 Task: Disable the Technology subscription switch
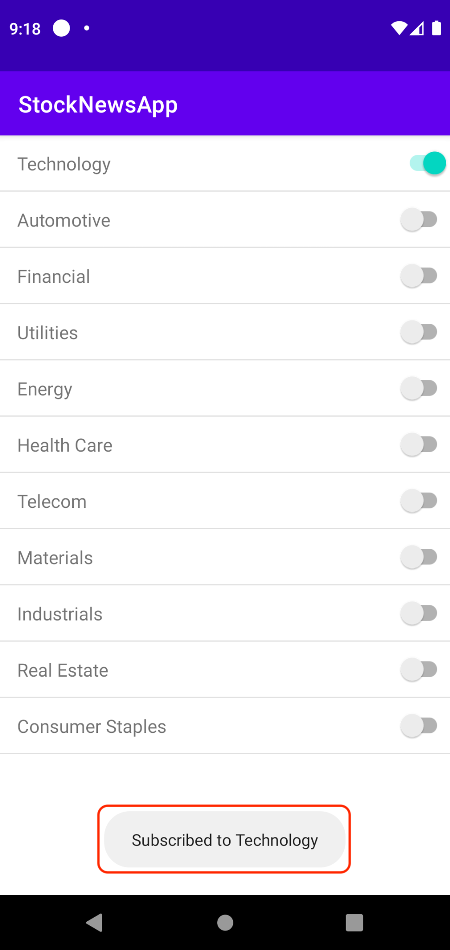pos(427,163)
